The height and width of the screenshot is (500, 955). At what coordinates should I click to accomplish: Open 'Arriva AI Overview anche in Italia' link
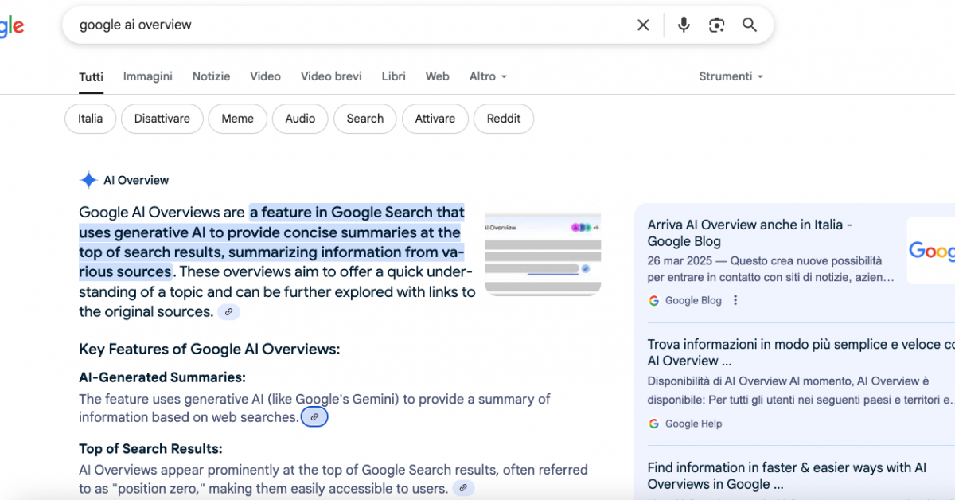click(x=750, y=233)
